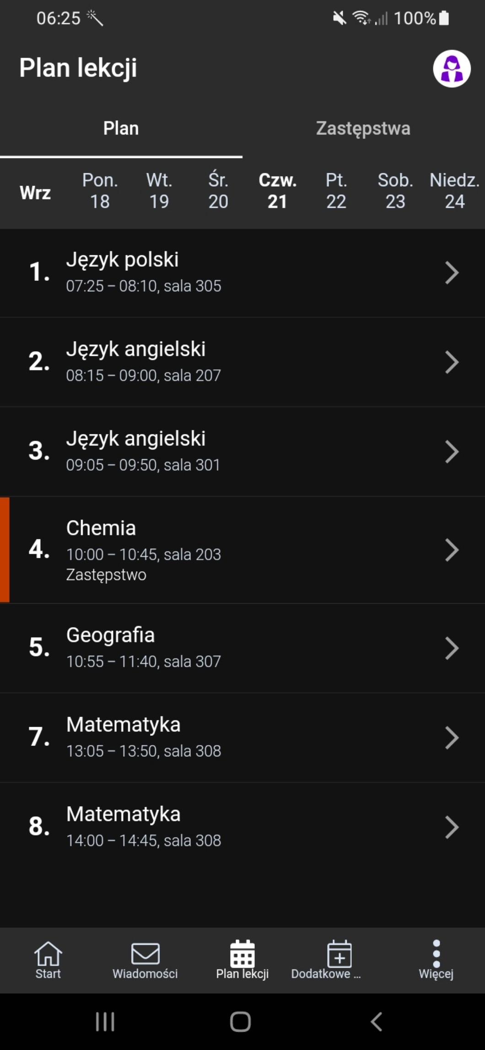485x1050 pixels.
Task: Open the Matematyka lesson at 13:05
Action: pyautogui.click(x=229, y=737)
